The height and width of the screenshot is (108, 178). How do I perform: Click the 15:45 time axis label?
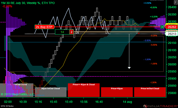pos(54,102)
